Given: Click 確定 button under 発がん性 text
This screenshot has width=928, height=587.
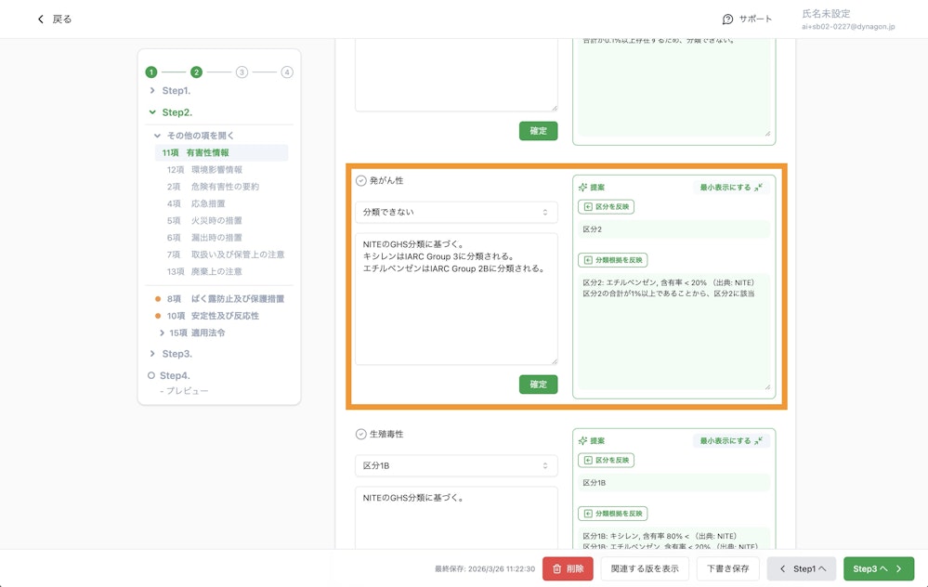Looking at the screenshot, I should click(538, 384).
